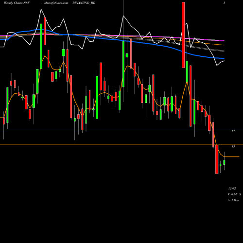Image resolution: width=243 pixels, height=243 pixels.
Task: Click the BINANIIND_BE ticker symbol text
Action: 84,3
